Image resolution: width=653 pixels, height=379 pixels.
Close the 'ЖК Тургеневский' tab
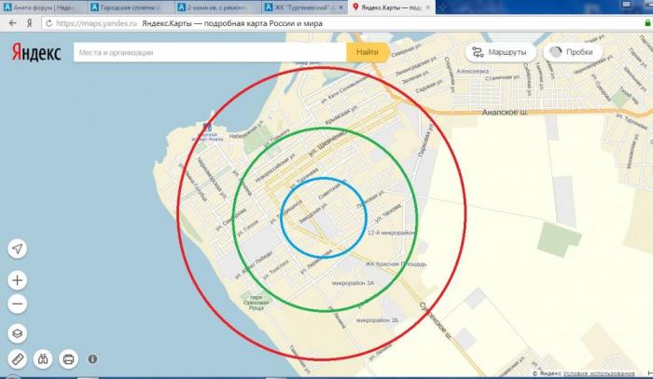(x=341, y=7)
